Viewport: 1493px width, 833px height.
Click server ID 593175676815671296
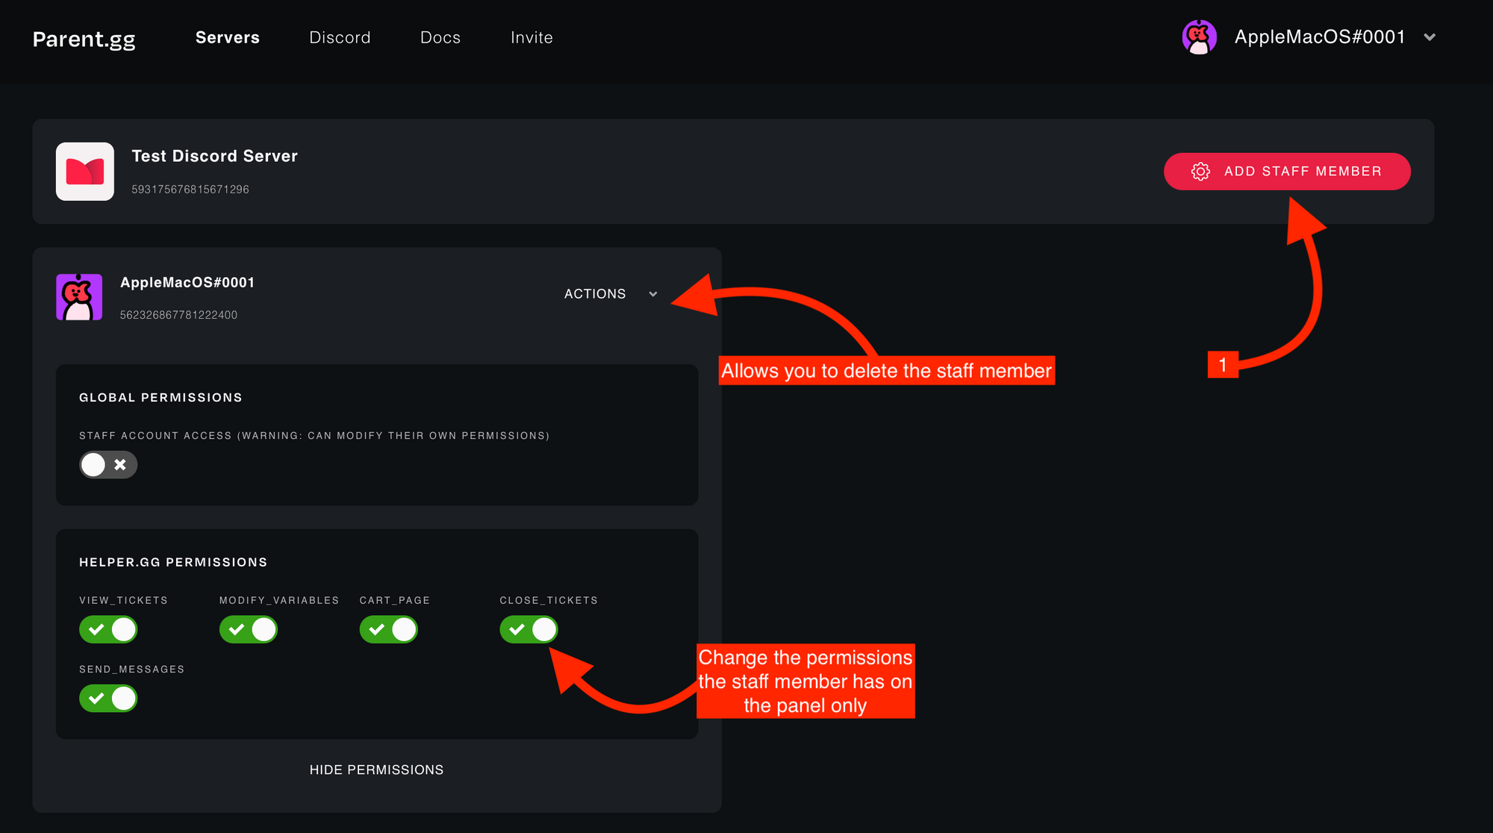click(190, 190)
